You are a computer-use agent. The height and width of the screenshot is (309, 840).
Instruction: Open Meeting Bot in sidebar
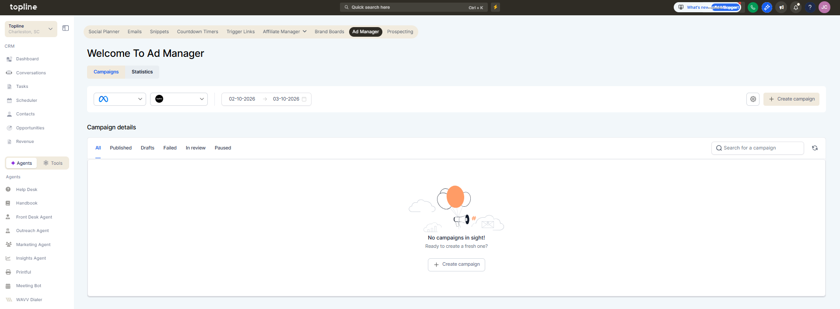click(x=28, y=286)
